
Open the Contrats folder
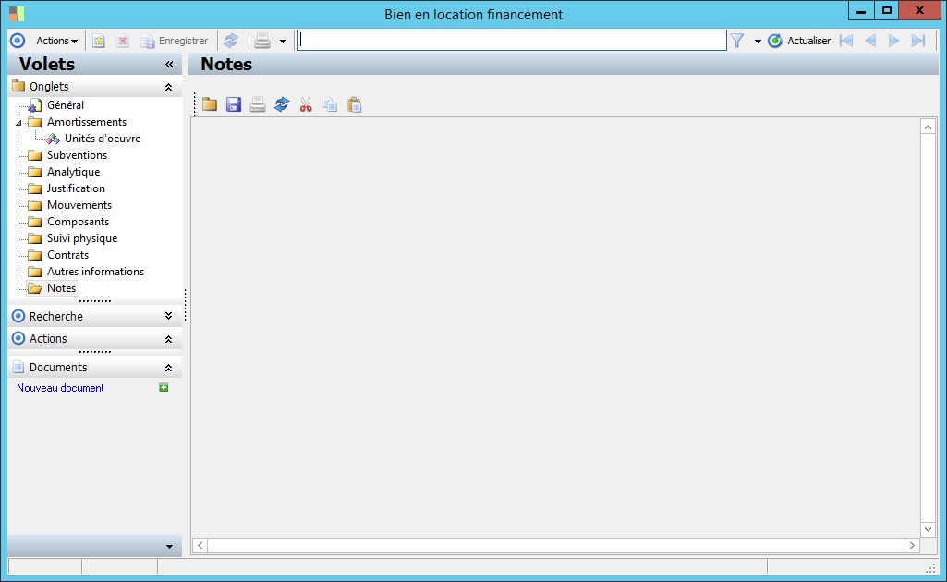[67, 255]
